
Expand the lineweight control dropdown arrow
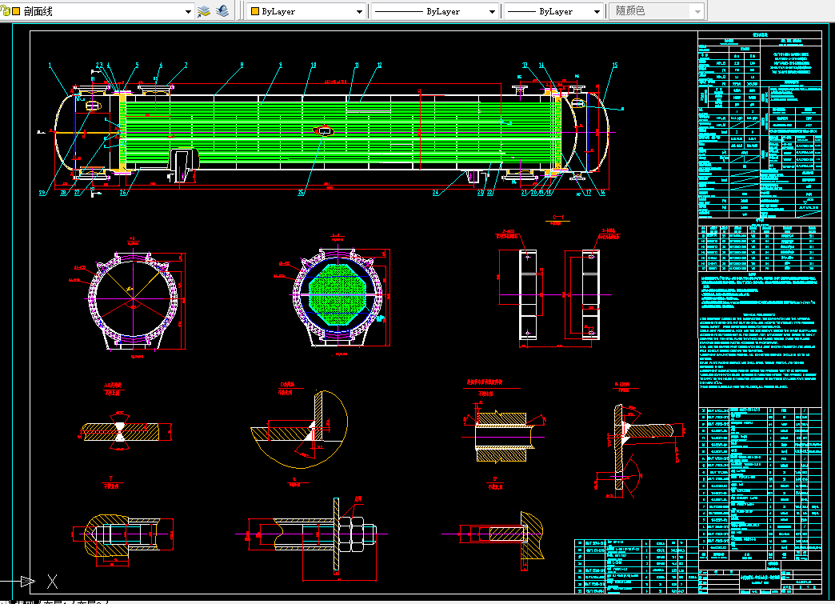tap(597, 11)
